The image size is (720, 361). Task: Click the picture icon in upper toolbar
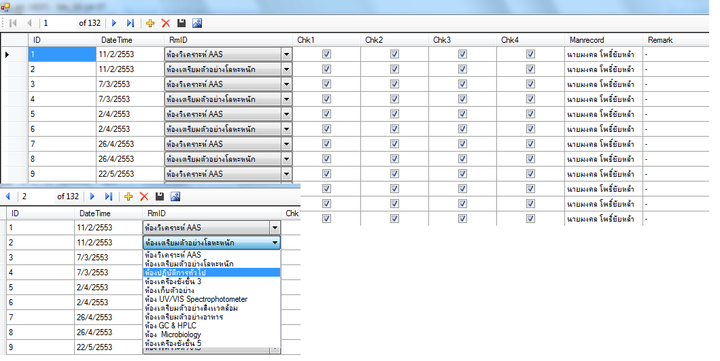coord(197,23)
